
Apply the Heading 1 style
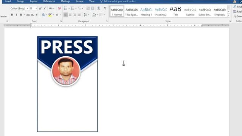click(x=146, y=11)
